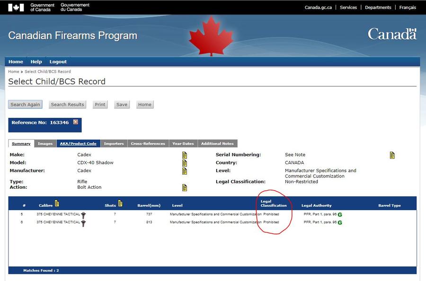Switch language with the Français link
The width and height of the screenshot is (426, 281).
408,7
